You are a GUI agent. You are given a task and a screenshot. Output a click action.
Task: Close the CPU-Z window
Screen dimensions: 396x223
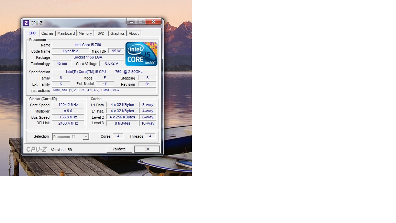[x=153, y=22]
